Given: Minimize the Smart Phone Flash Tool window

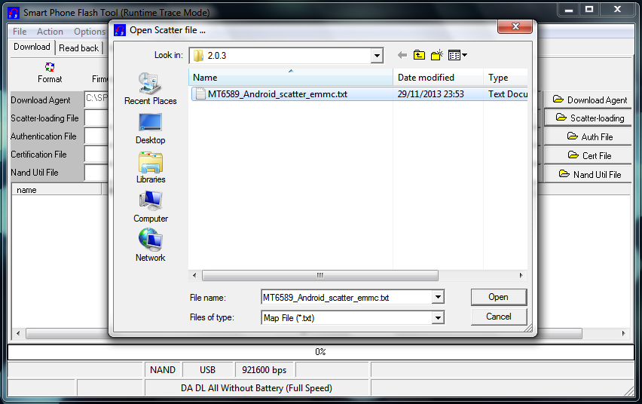Looking at the screenshot, I should (x=569, y=10).
